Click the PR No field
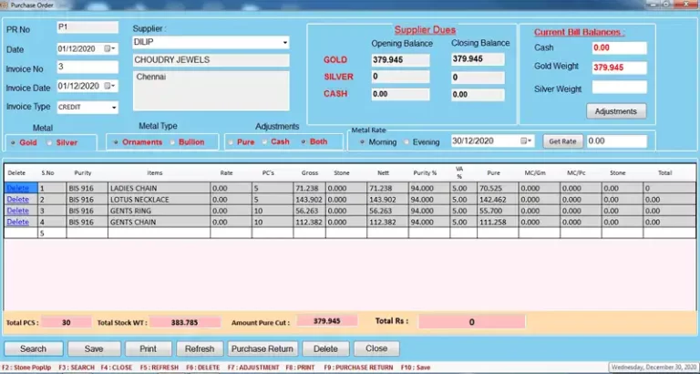Image resolution: width=700 pixels, height=374 pixels. coord(87,27)
